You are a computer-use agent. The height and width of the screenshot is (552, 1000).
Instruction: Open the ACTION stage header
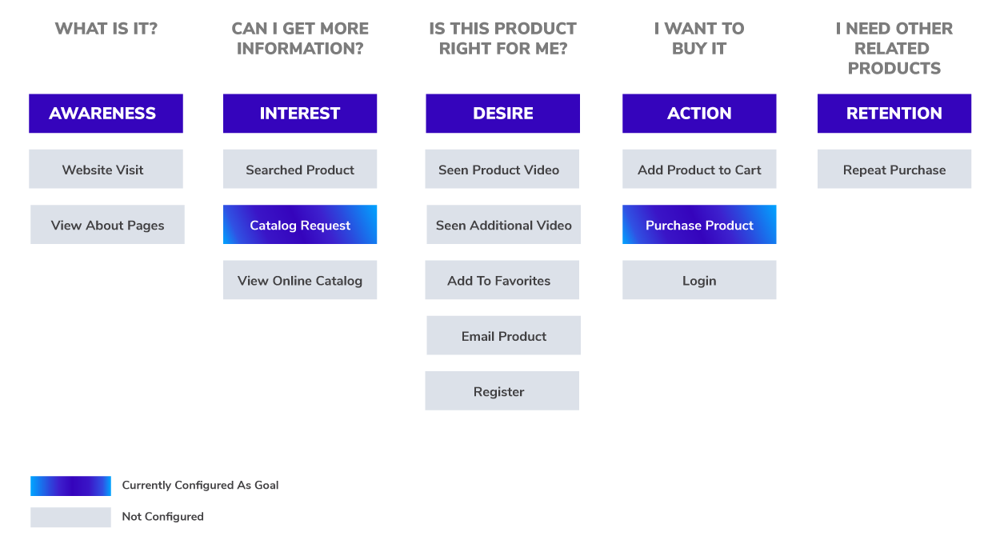pos(699,114)
